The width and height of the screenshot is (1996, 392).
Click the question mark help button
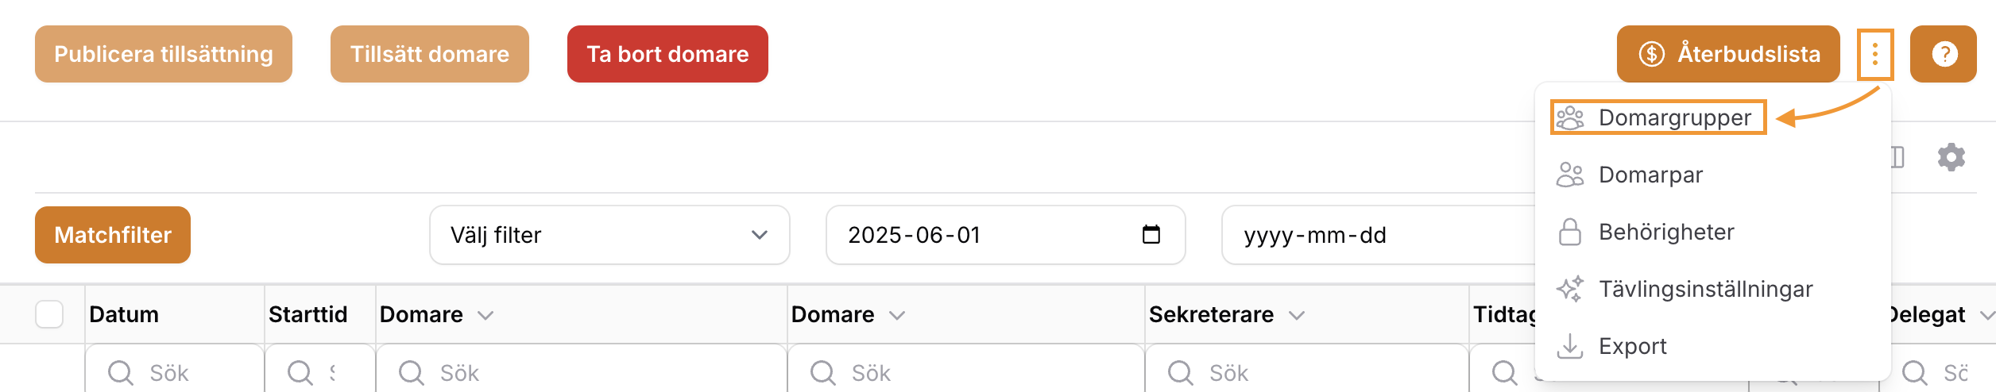pos(1944,54)
